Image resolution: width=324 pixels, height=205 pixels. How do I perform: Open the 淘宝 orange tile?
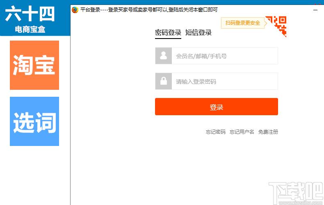coord(34,65)
